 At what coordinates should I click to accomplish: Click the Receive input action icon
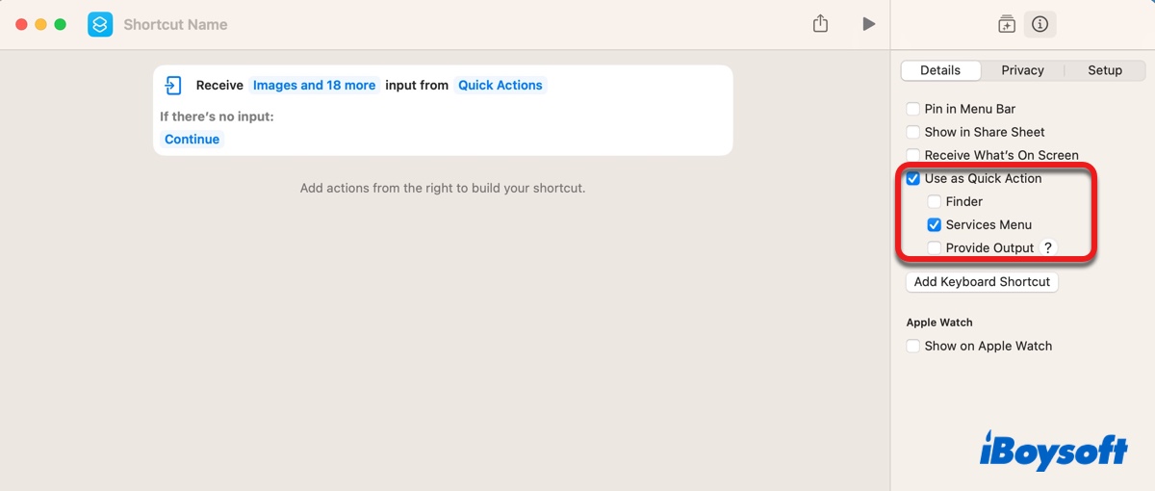[173, 86]
